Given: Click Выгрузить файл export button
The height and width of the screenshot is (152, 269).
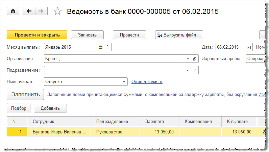Looking at the screenshot, I should [x=179, y=35].
